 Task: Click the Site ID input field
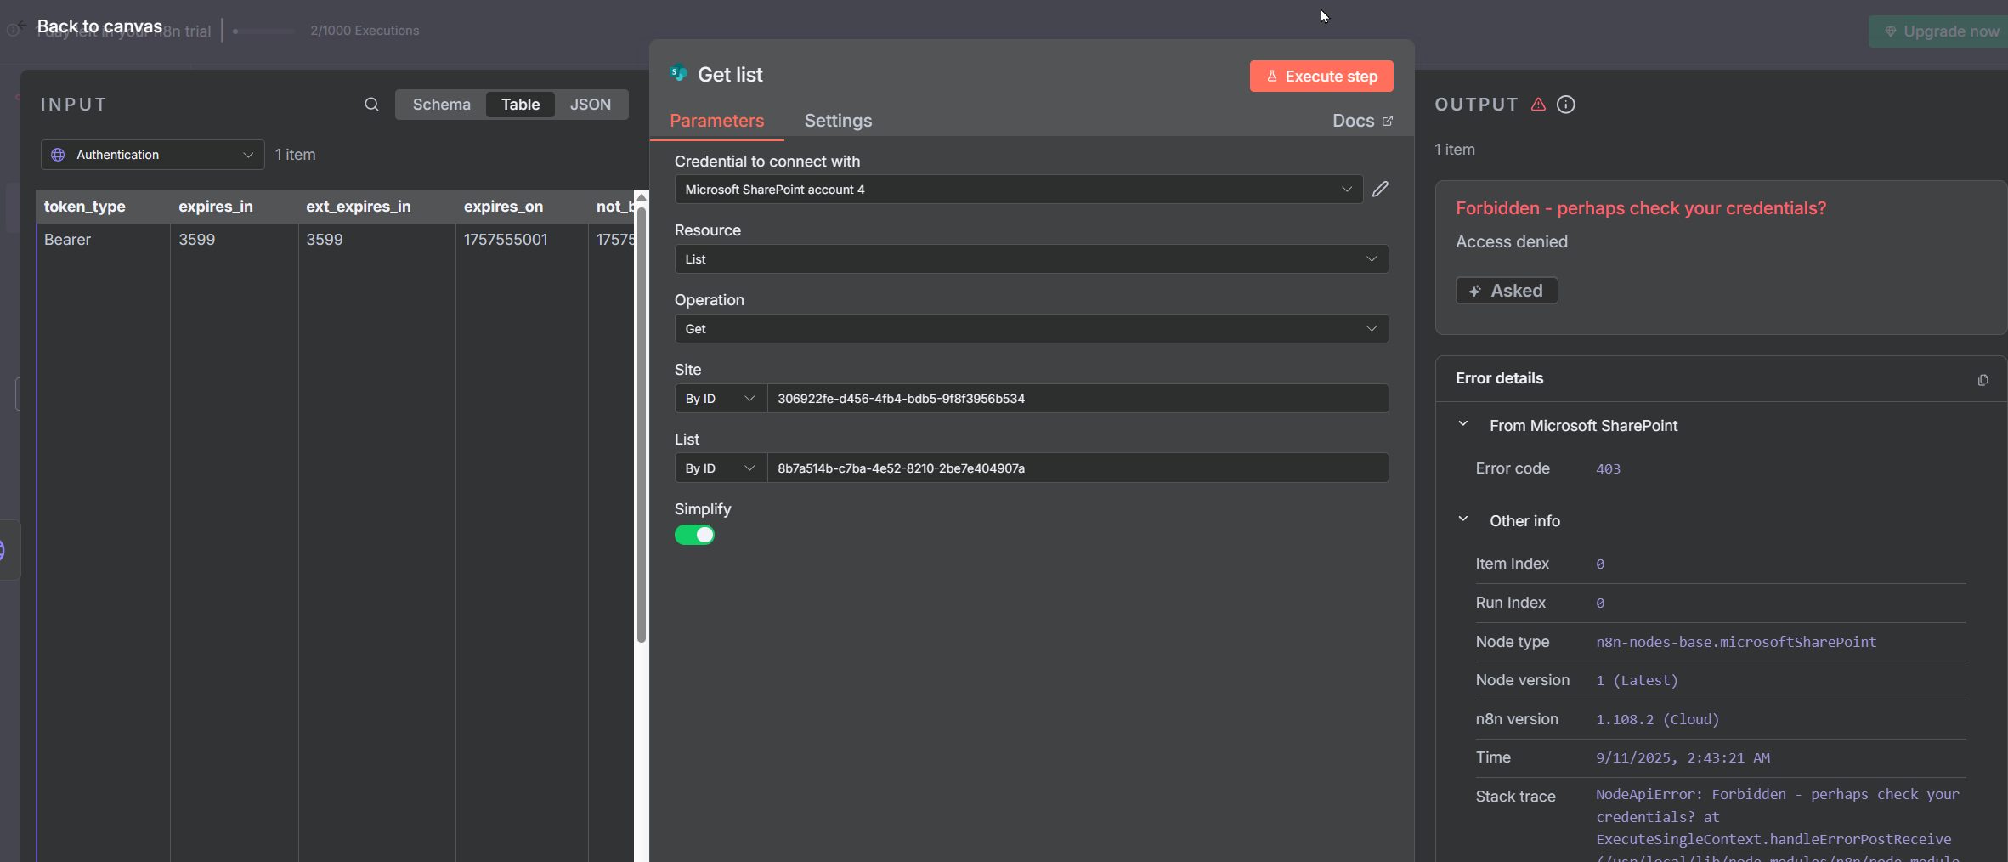click(x=1077, y=399)
